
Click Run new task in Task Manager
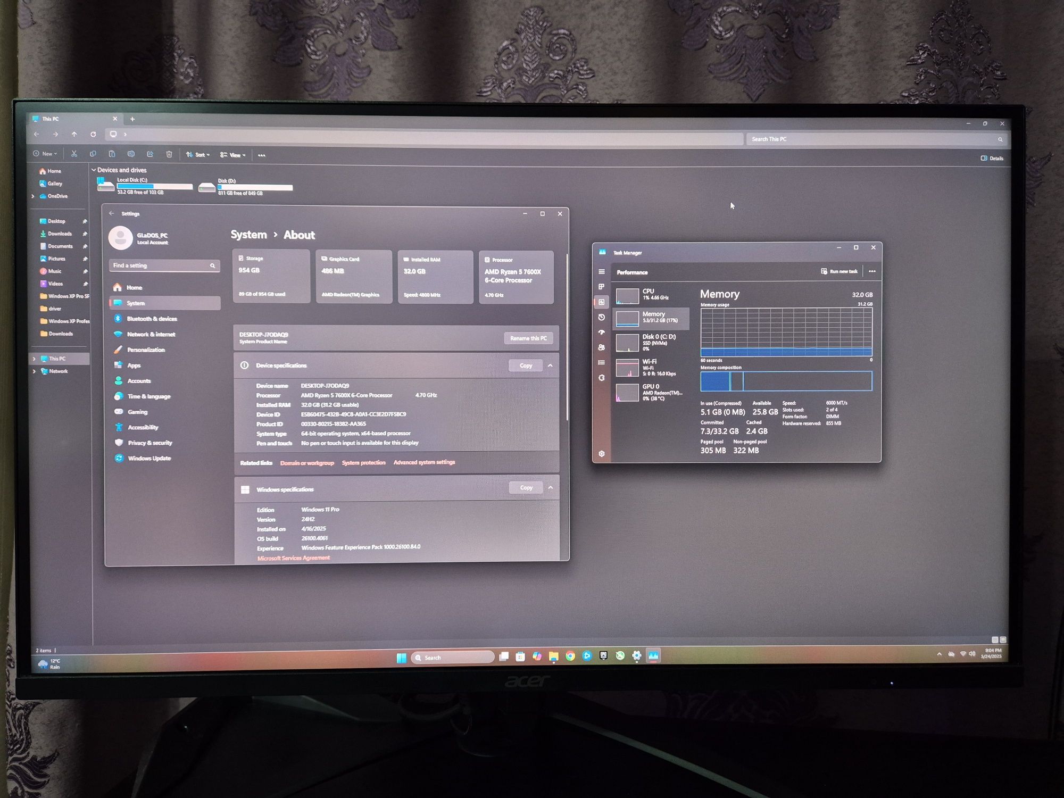pyautogui.click(x=839, y=271)
